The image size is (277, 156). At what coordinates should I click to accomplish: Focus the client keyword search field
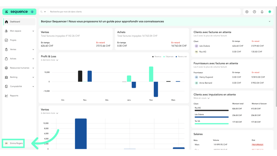pyautogui.click(x=145, y=12)
